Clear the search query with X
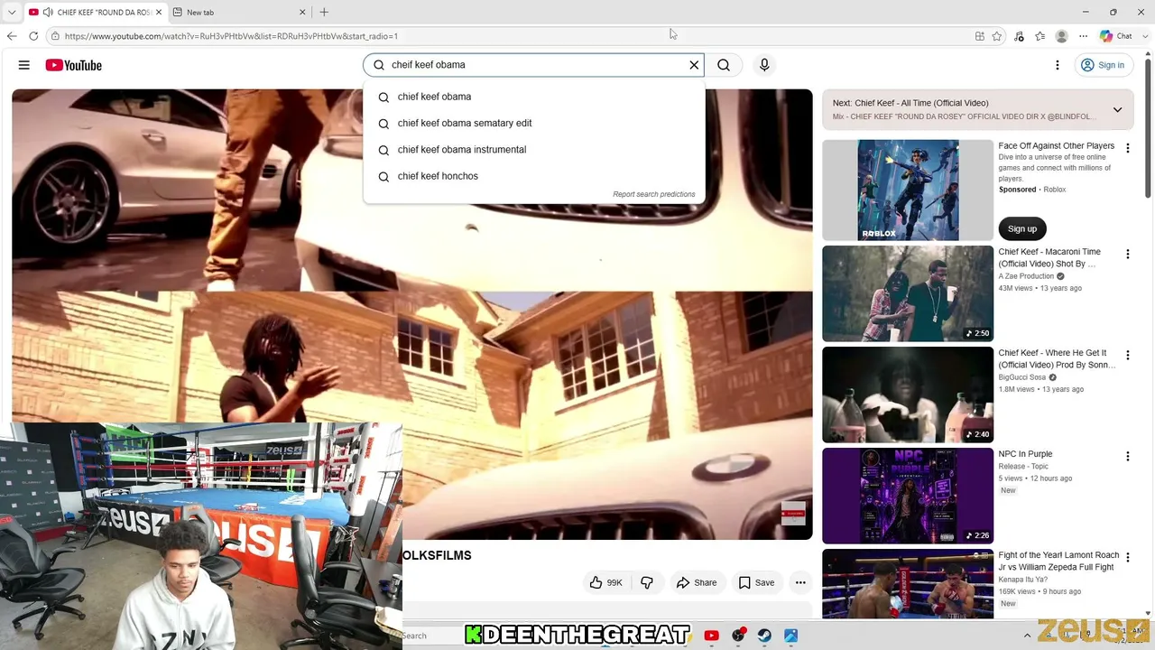The width and height of the screenshot is (1155, 650). (x=694, y=65)
